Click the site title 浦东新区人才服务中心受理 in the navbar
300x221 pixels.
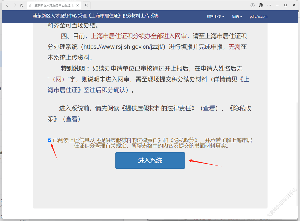coord(95,16)
